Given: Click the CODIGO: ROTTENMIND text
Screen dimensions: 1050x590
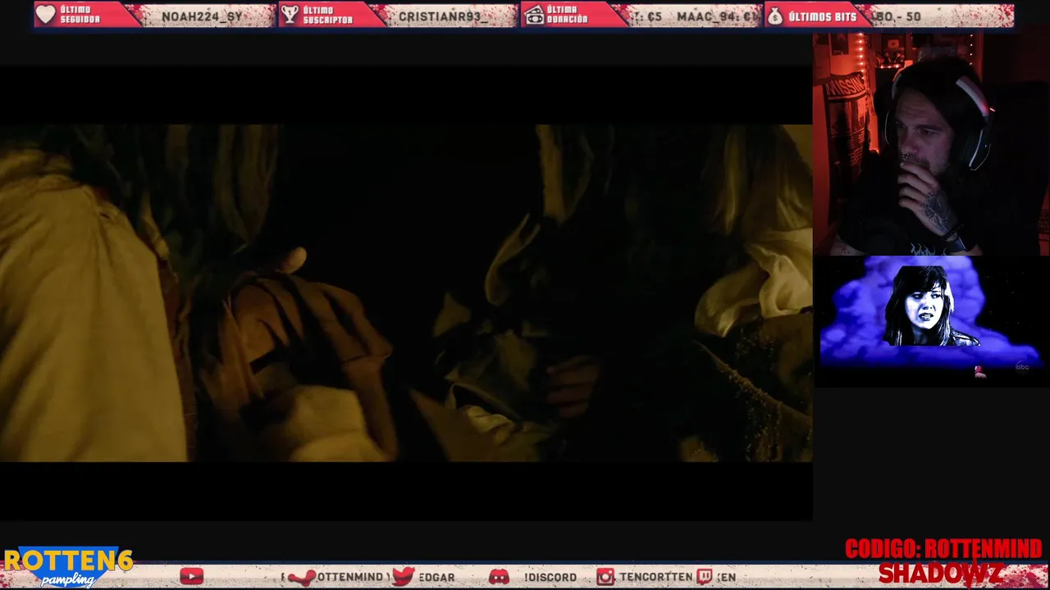Looking at the screenshot, I should pyautogui.click(x=943, y=549).
